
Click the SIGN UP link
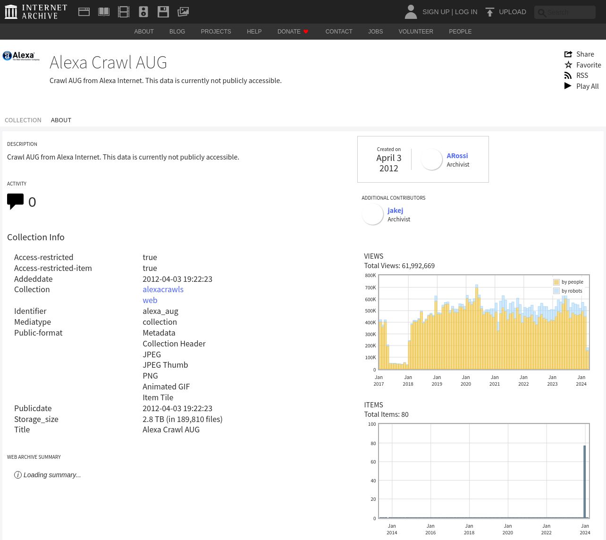436,12
